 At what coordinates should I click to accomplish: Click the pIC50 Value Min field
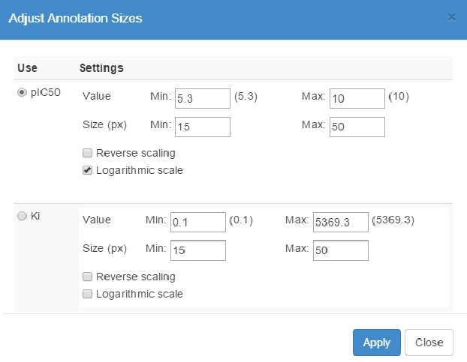(x=203, y=98)
